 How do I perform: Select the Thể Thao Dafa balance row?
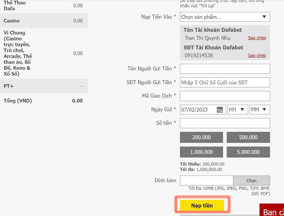pos(44,6)
